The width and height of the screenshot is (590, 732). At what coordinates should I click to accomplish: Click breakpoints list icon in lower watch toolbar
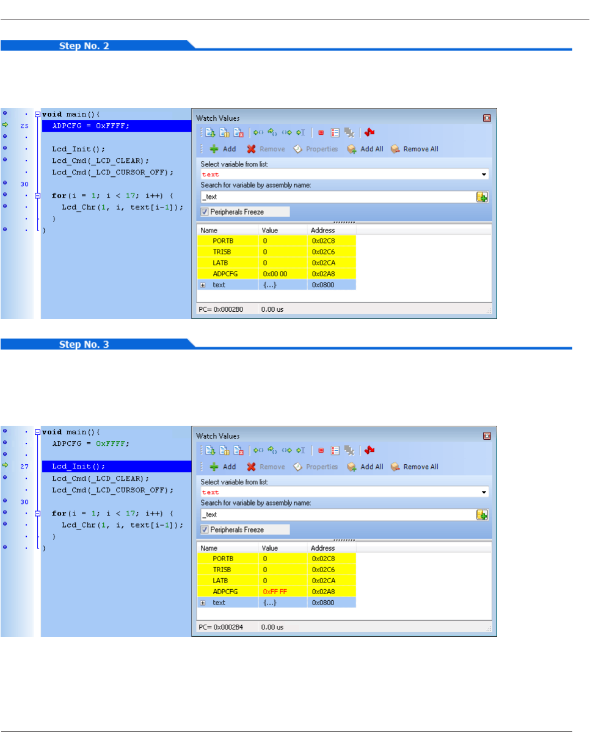point(335,450)
